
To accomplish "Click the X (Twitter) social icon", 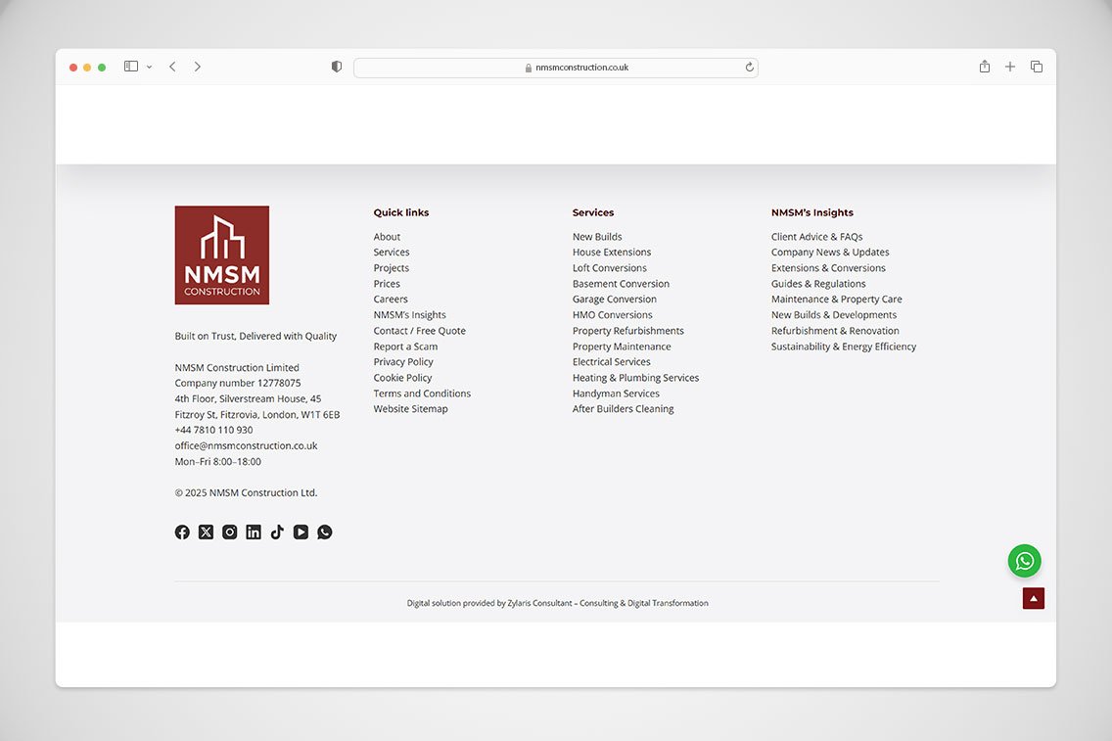I will (206, 533).
